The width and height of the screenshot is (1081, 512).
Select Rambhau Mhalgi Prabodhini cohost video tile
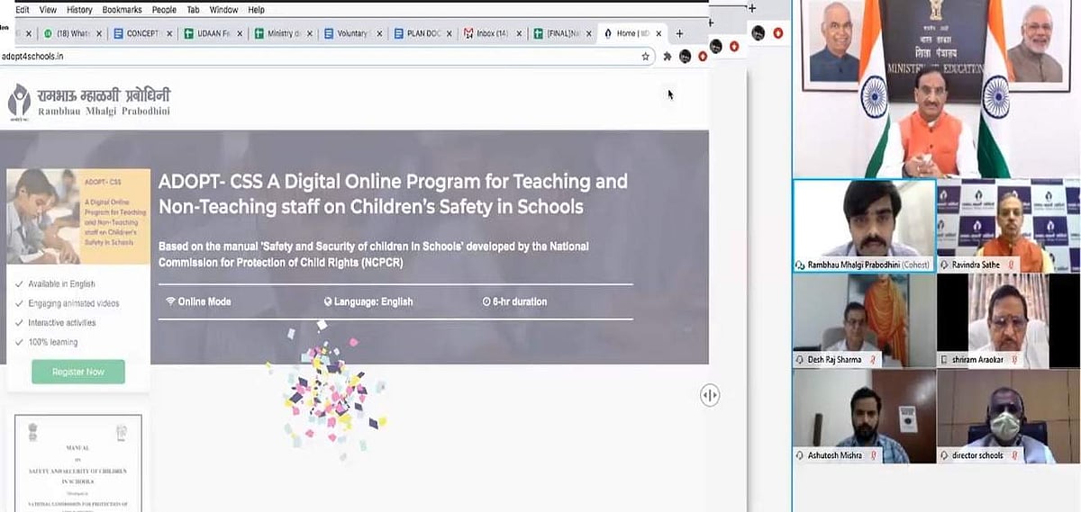pos(864,225)
